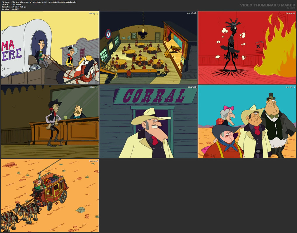Open the covered wagon thumbnail at 00:03:14

point(50,48)
